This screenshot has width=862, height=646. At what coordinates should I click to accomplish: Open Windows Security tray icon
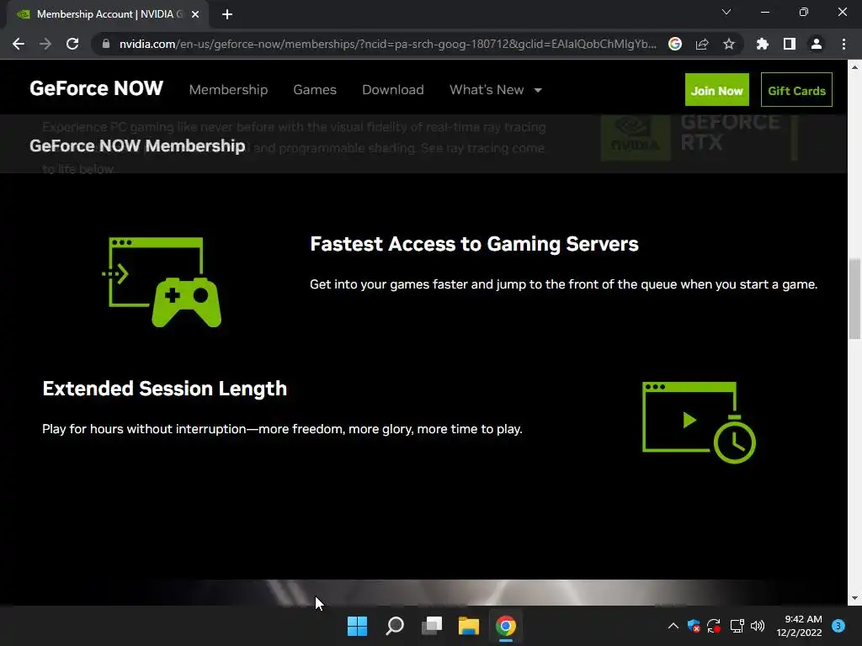click(x=694, y=626)
